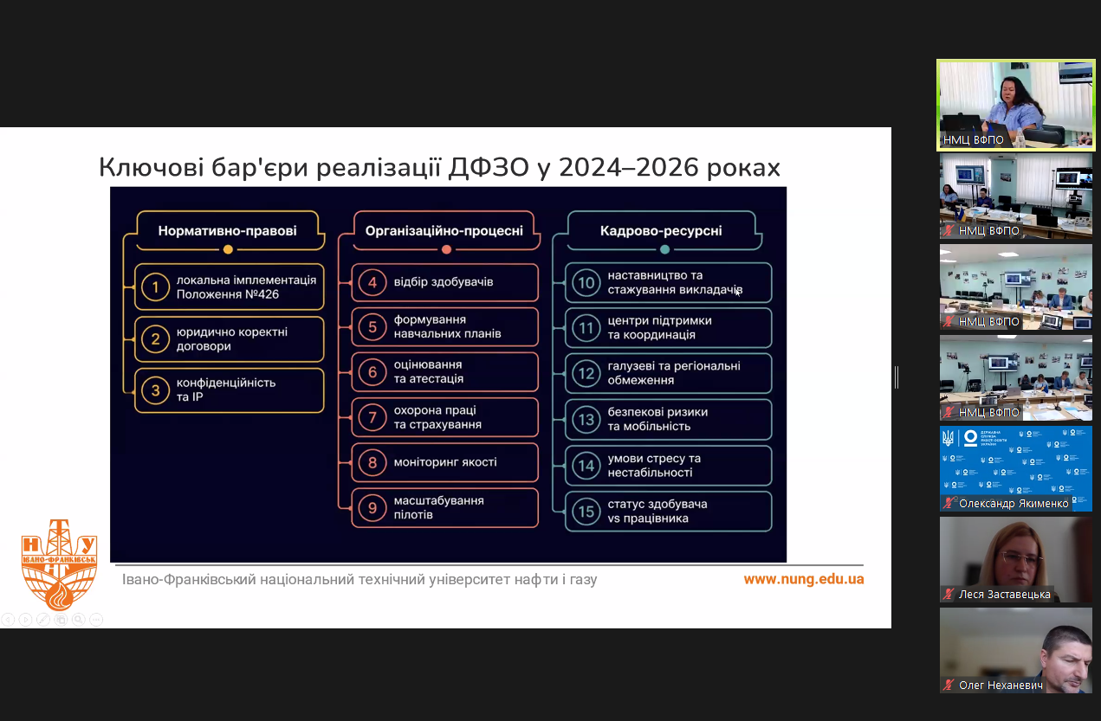1101x721 pixels.
Task: Click the Нормативно-правові column header
Action: coord(227,231)
